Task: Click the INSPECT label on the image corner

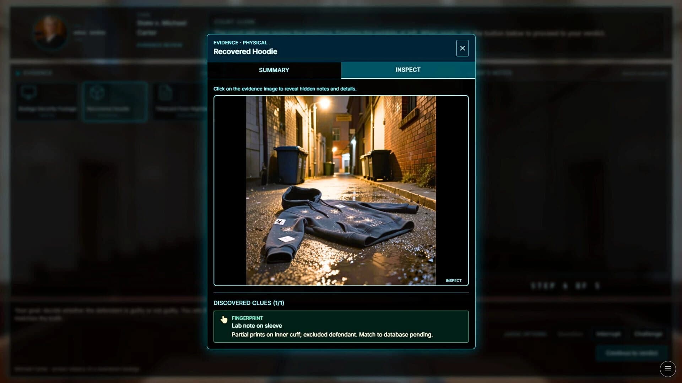Action: coord(454,280)
